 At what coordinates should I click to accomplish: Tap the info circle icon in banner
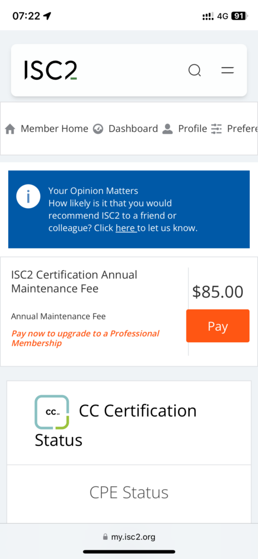click(x=28, y=197)
